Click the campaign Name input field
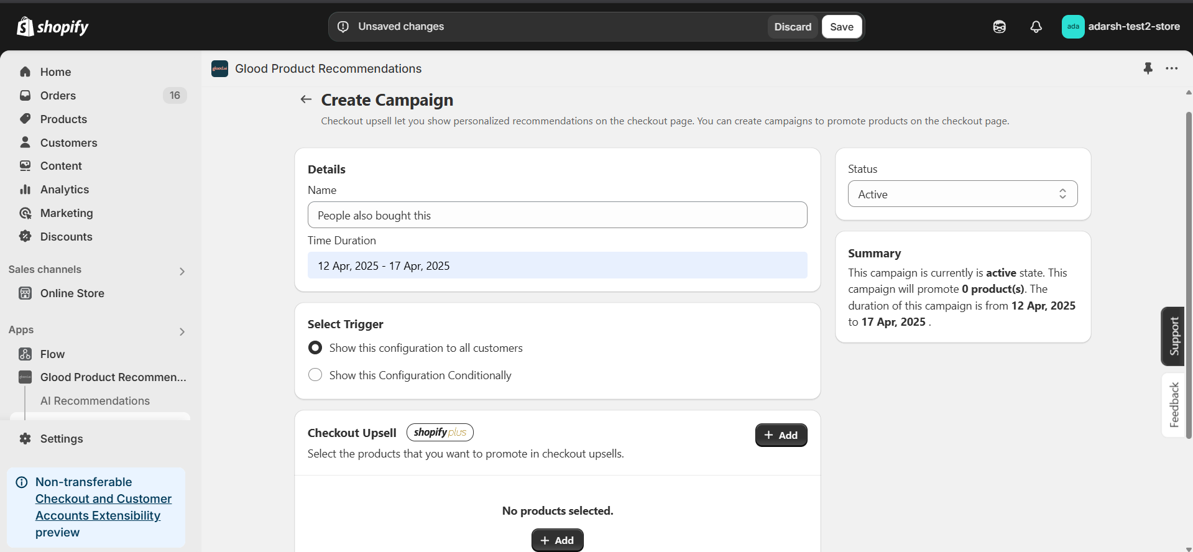Image resolution: width=1193 pixels, height=552 pixels. click(557, 215)
